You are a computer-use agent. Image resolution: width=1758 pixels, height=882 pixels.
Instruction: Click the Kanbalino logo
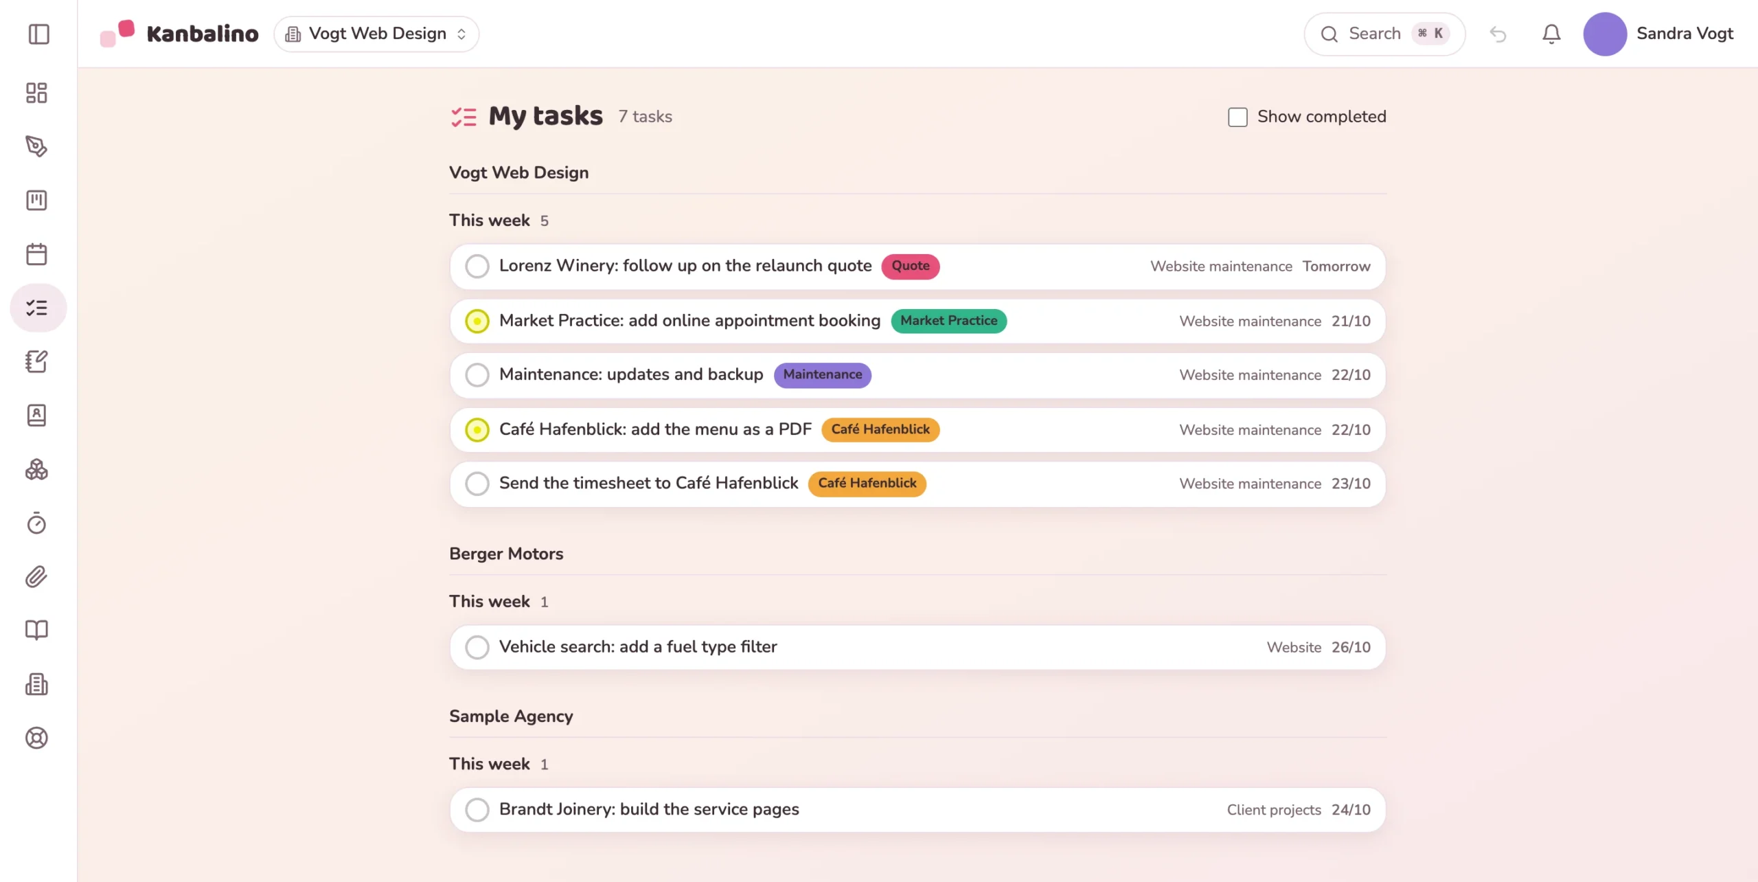[x=179, y=34]
